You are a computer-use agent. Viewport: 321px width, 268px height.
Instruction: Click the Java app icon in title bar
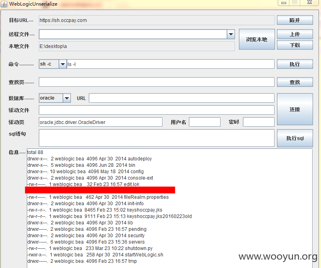tap(4, 4)
